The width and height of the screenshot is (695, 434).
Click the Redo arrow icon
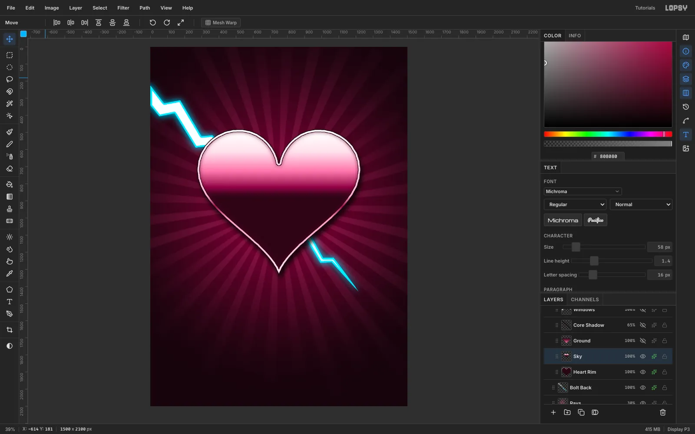167,23
